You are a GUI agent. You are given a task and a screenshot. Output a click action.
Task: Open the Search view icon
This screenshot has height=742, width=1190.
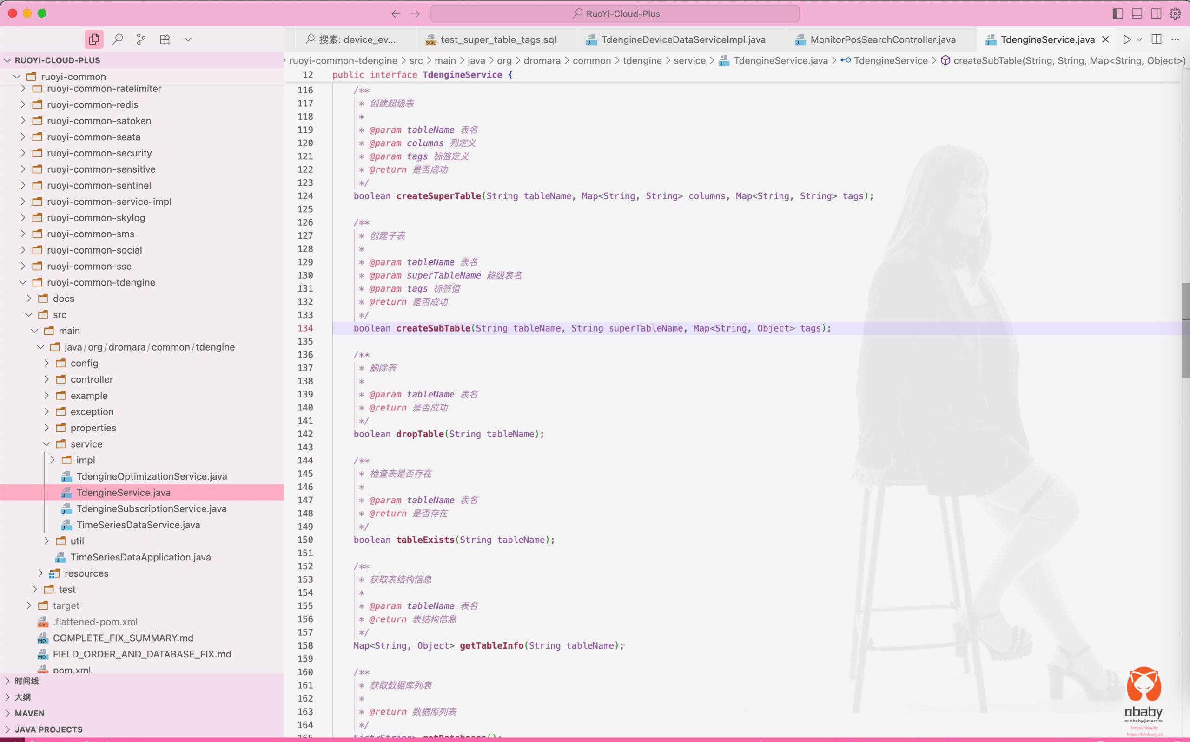[x=118, y=39]
